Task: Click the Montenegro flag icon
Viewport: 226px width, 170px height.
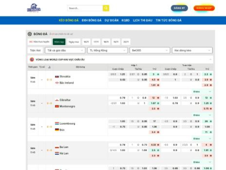Action: coord(57,106)
